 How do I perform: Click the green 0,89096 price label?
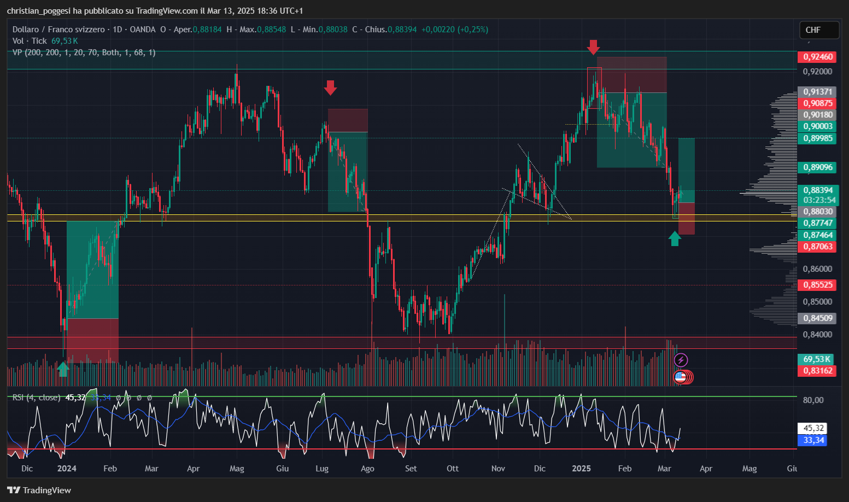818,167
